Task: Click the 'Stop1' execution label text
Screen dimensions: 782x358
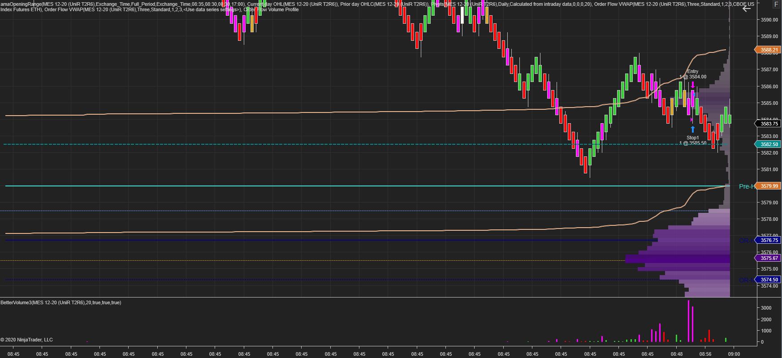Action: (693, 138)
